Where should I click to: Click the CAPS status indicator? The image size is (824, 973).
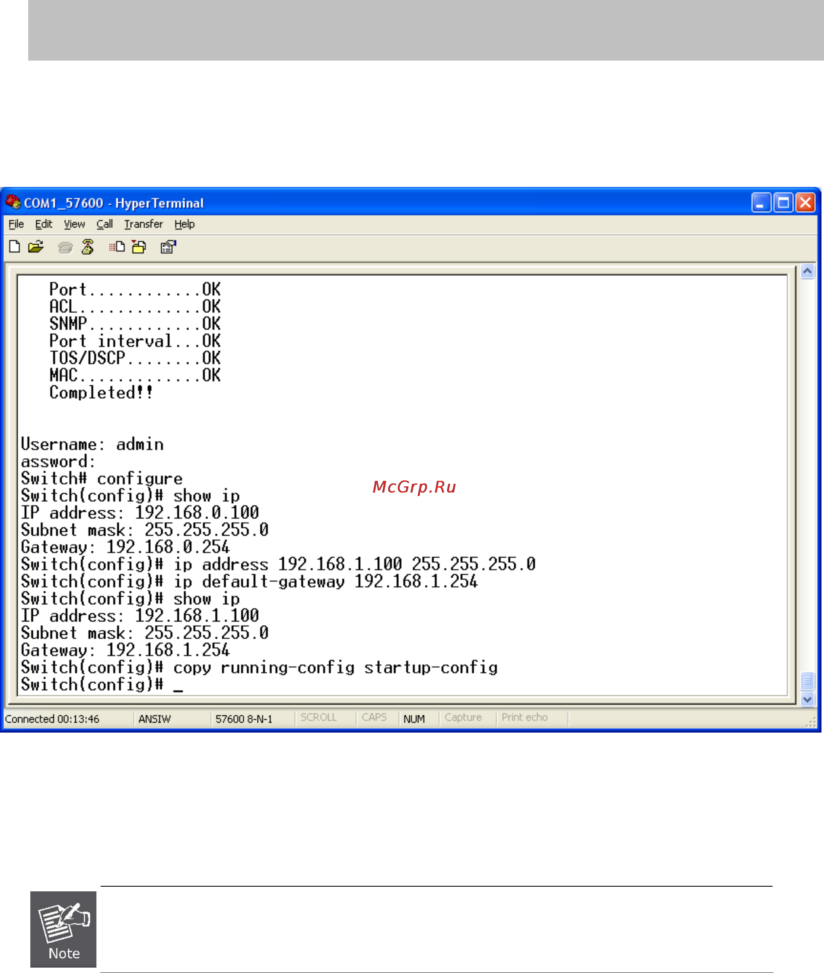(x=374, y=717)
